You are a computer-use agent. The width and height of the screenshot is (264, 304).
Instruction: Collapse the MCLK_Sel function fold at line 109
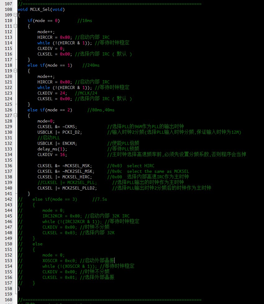coord(15,15)
